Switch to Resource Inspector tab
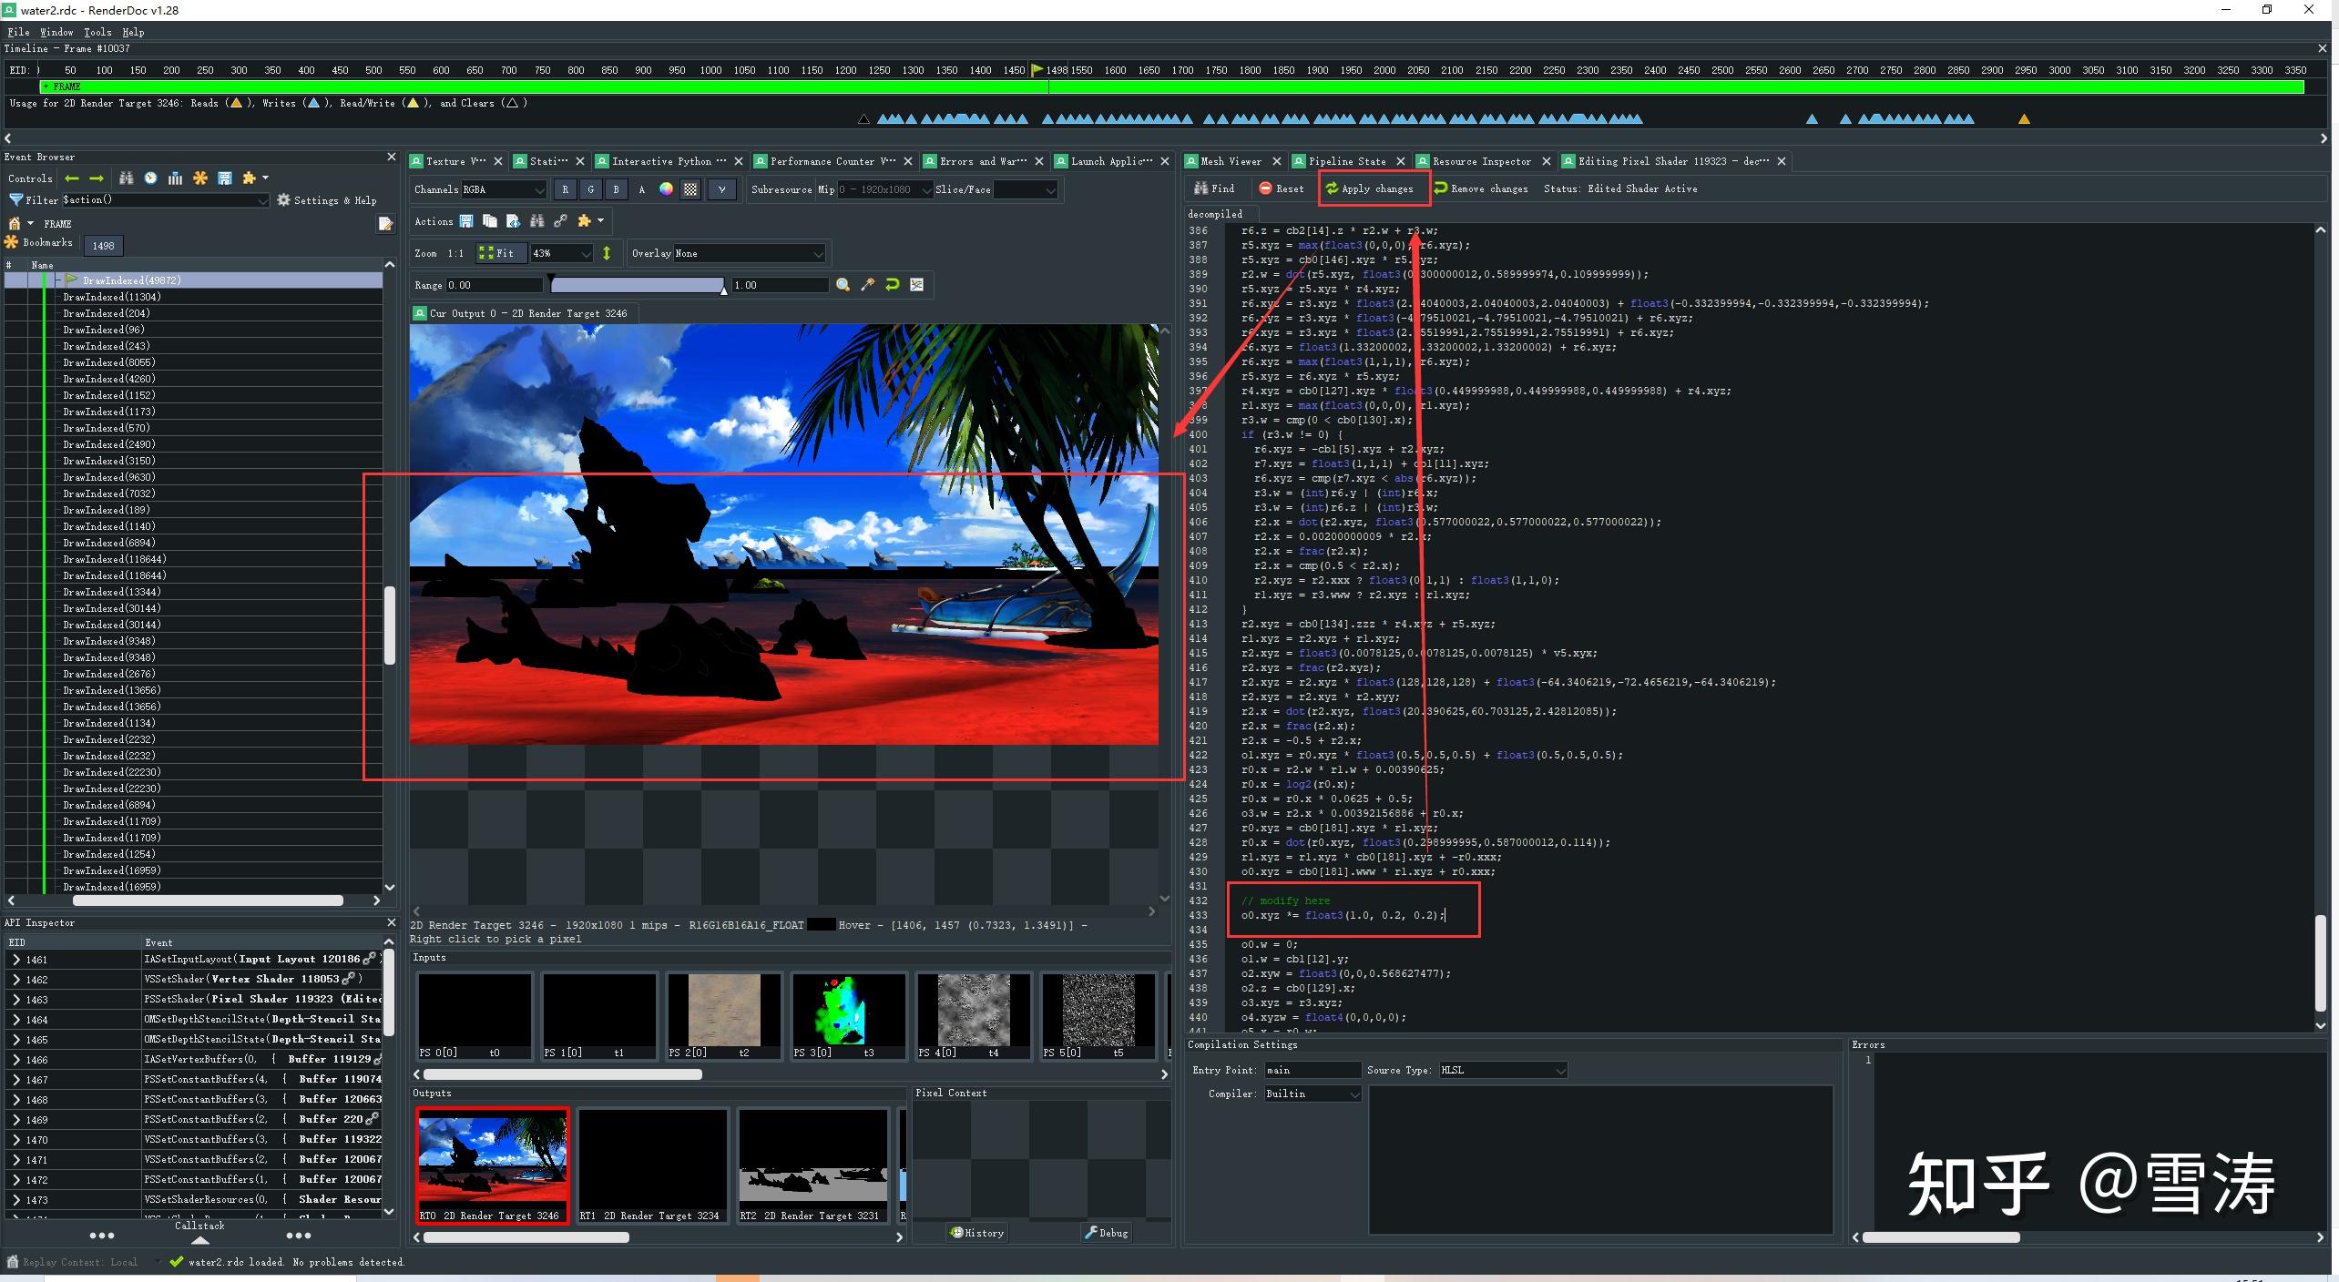 tap(1481, 161)
